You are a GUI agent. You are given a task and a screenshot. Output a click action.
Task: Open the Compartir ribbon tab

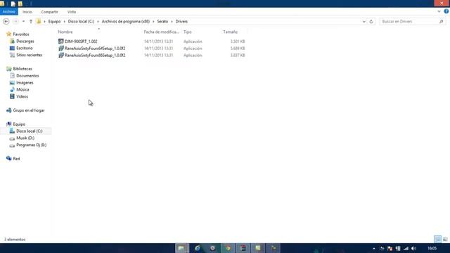pos(49,12)
